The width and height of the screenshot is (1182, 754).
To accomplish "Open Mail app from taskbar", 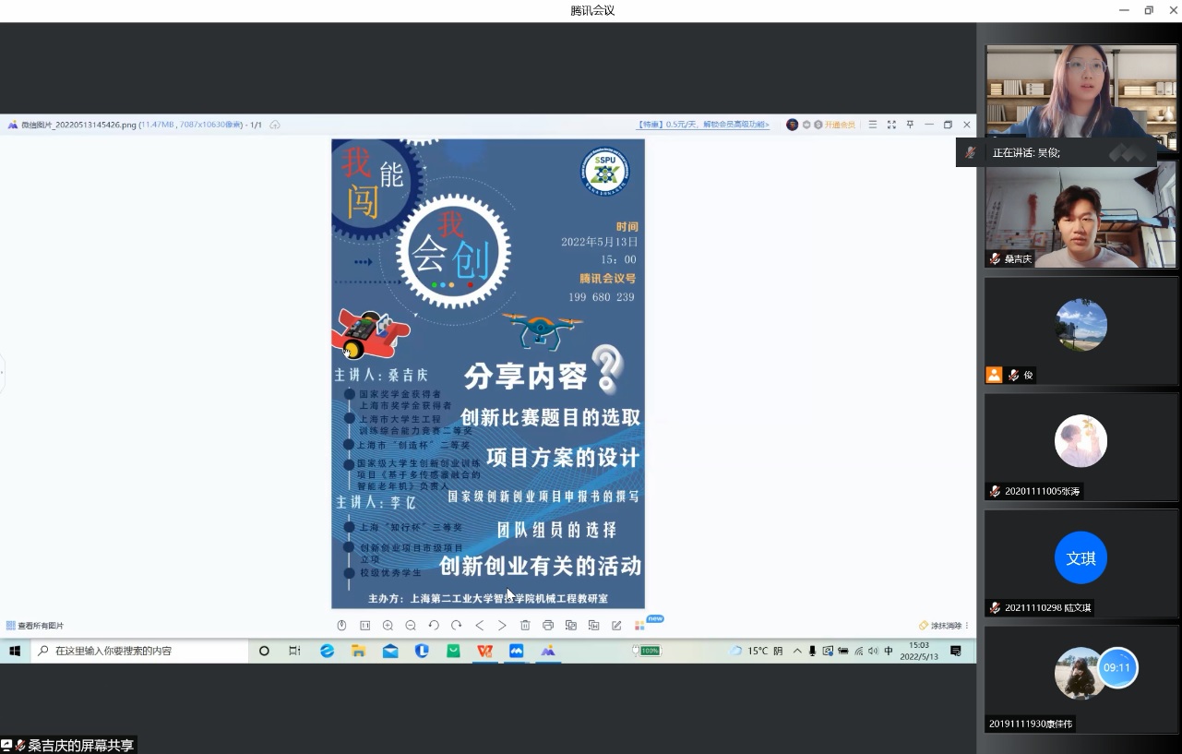I will click(x=390, y=651).
